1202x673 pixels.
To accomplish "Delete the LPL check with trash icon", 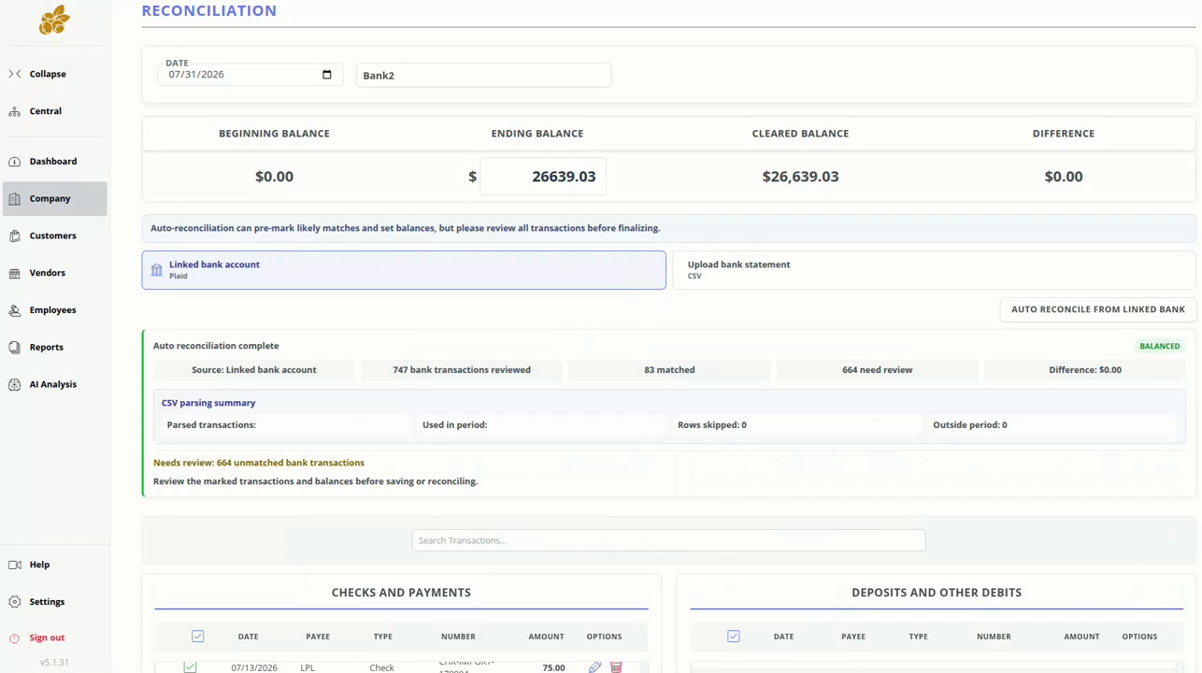I will [x=616, y=667].
